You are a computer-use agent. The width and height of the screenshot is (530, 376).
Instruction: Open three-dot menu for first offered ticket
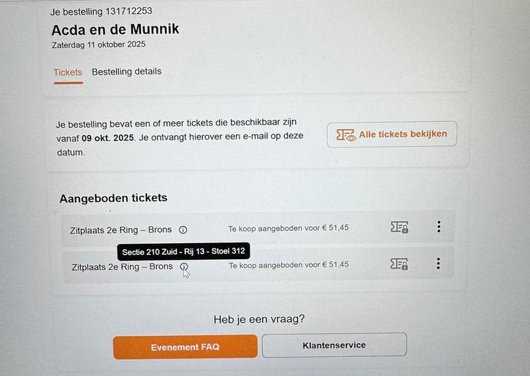click(439, 226)
